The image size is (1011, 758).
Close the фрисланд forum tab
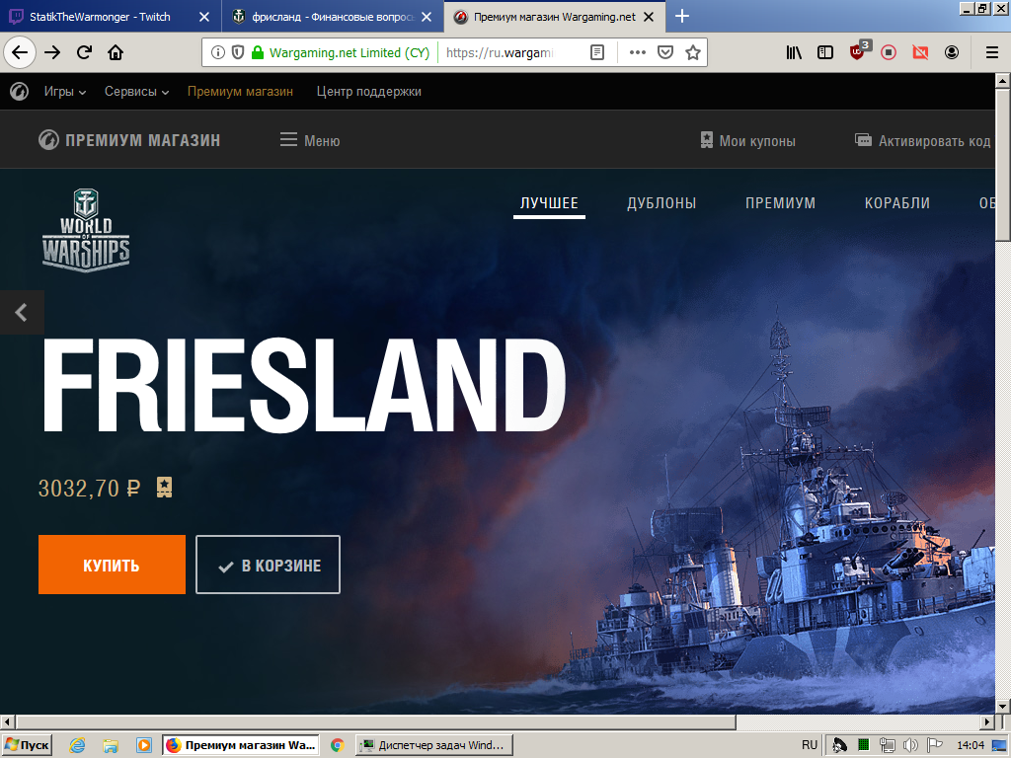pyautogui.click(x=427, y=17)
